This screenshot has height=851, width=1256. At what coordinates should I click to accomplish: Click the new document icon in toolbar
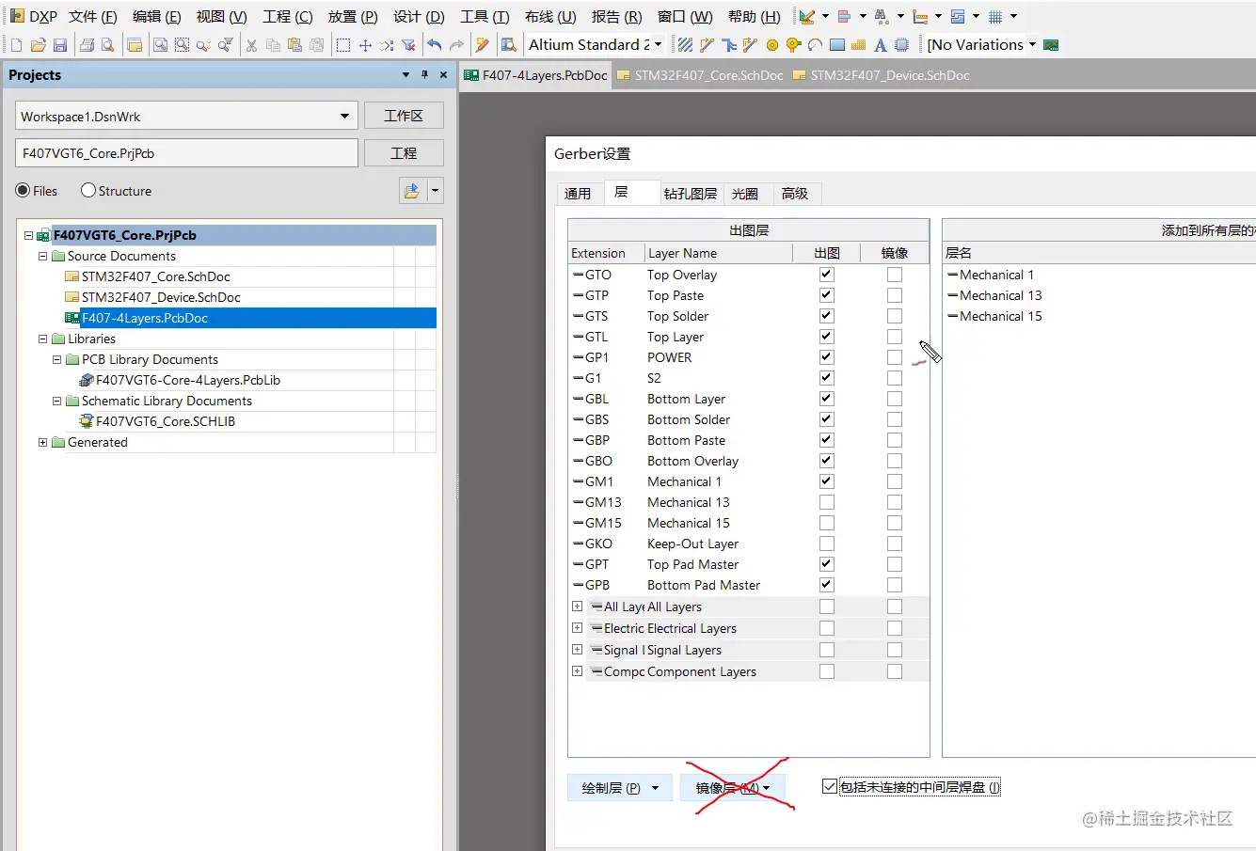tap(16, 45)
